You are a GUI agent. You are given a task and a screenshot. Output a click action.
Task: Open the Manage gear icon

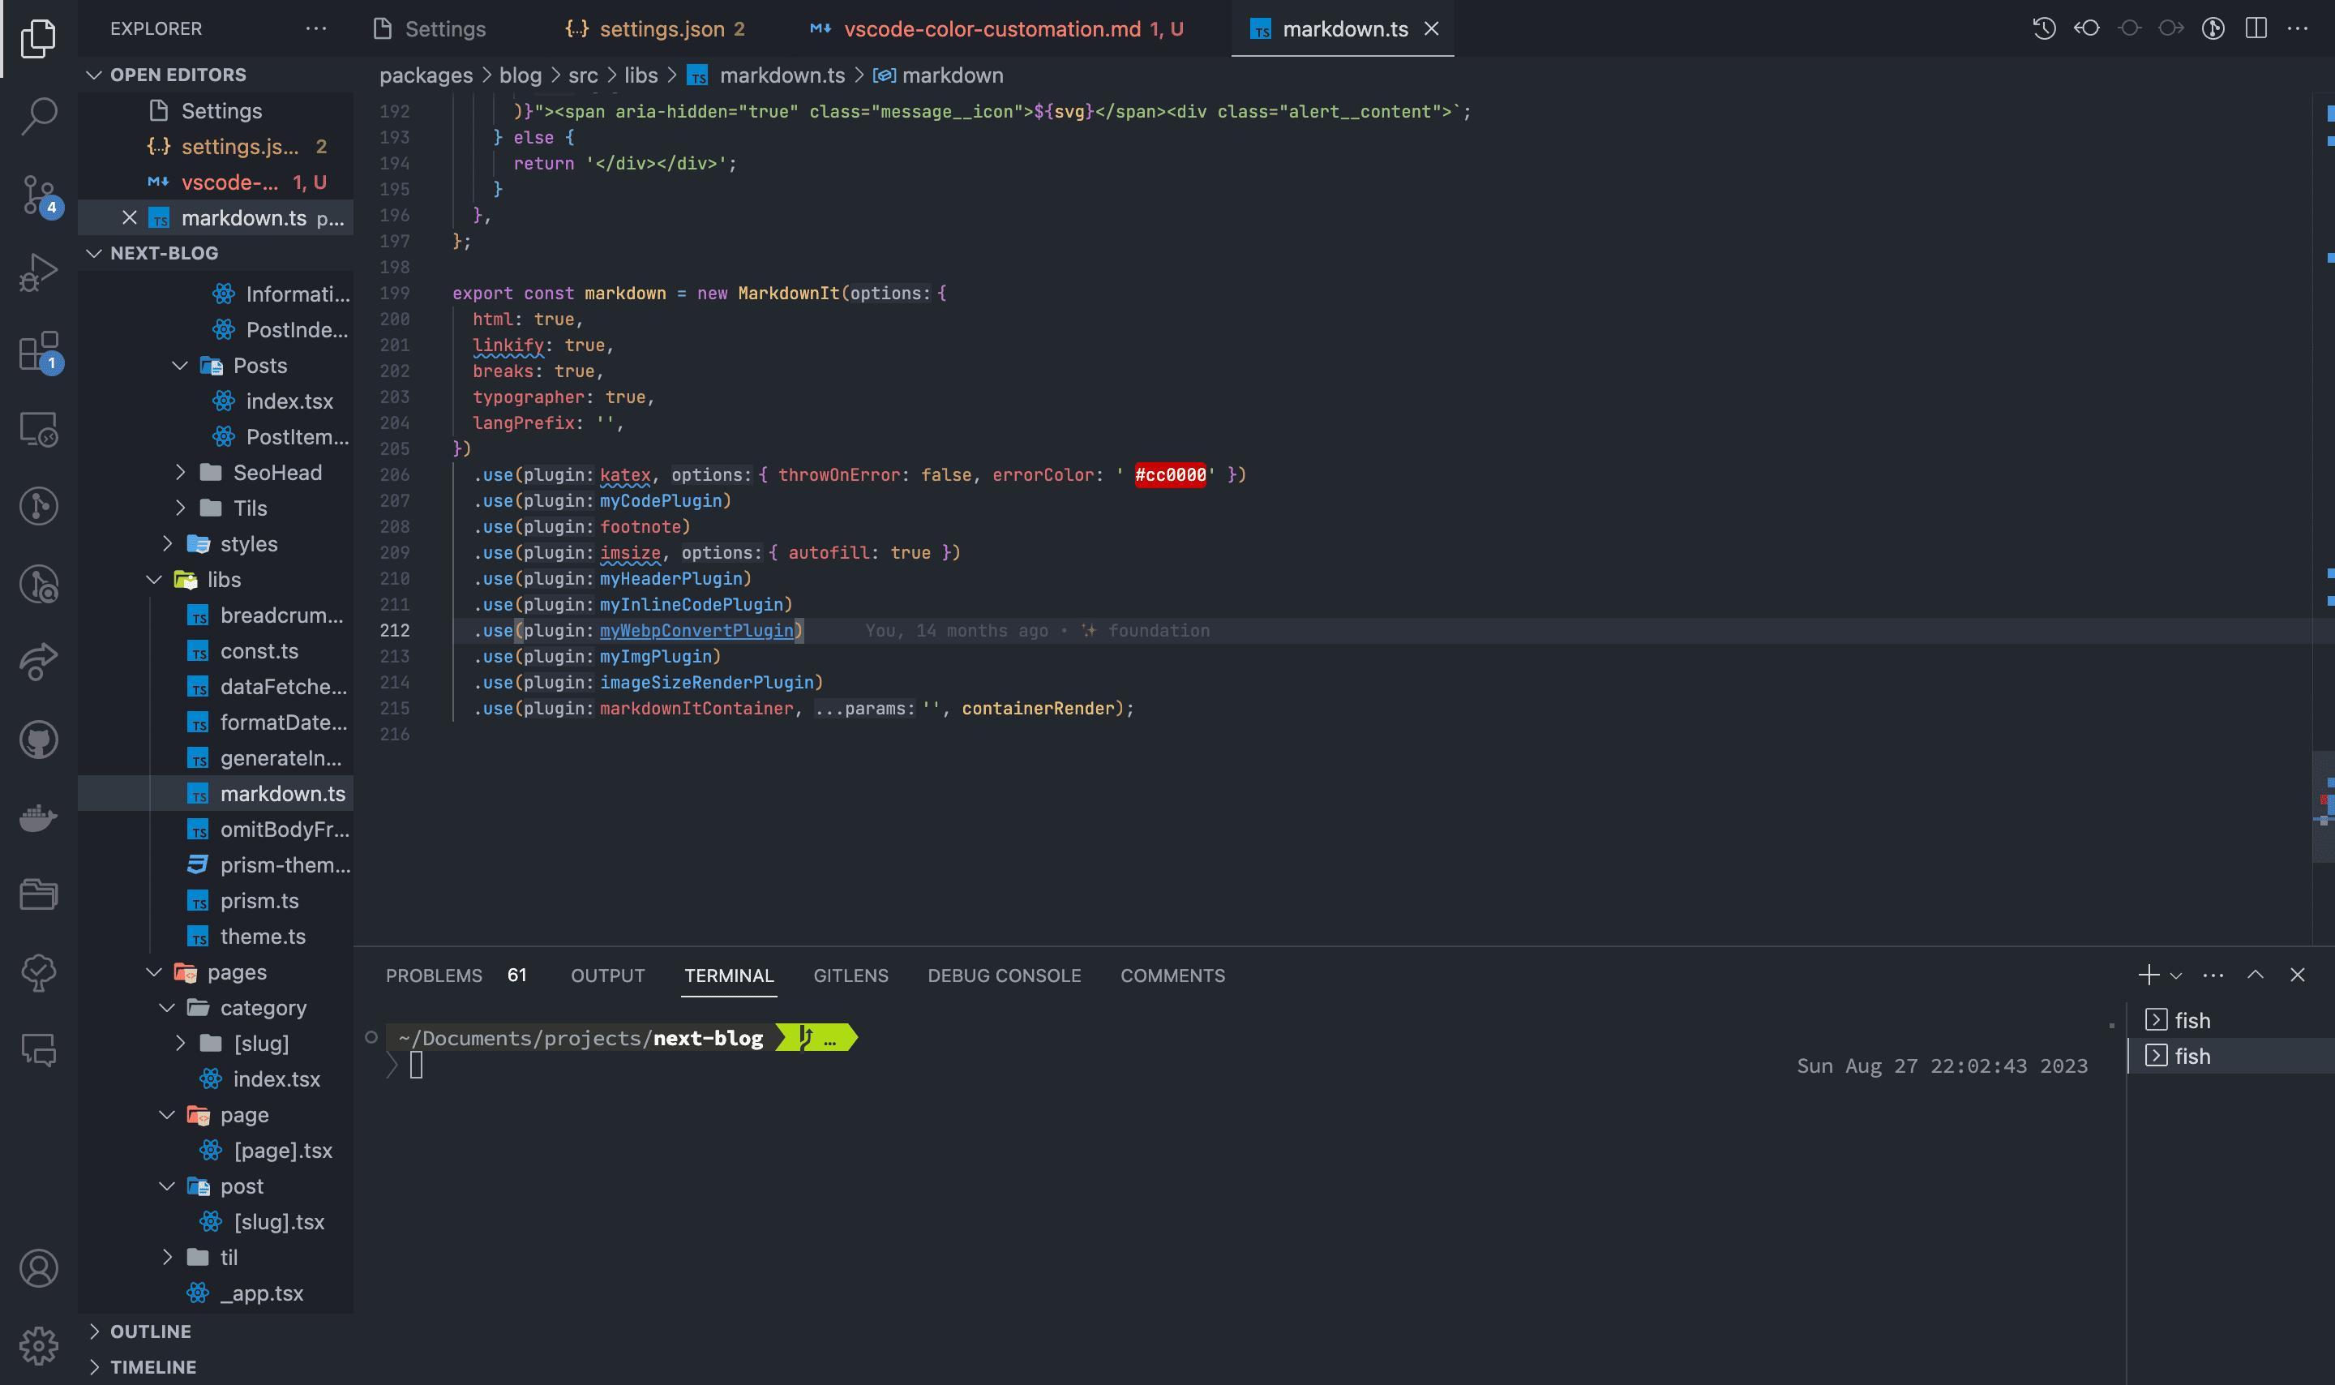[x=38, y=1345]
